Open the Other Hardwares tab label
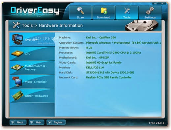The image size is (171, 130). 37,96
